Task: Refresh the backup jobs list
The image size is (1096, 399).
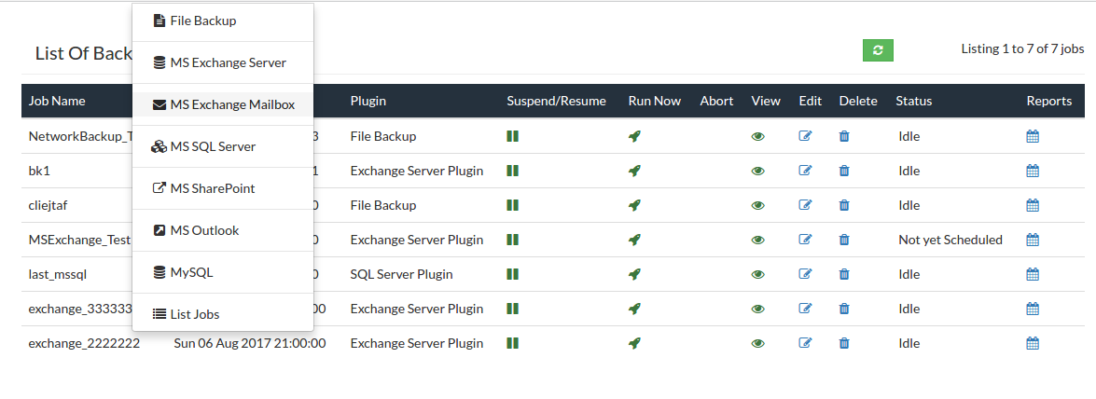Action: tap(878, 50)
